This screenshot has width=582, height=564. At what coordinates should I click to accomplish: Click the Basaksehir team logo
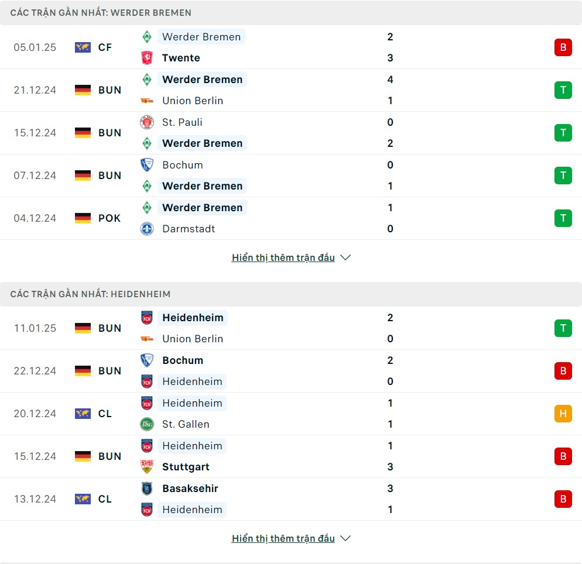[147, 489]
